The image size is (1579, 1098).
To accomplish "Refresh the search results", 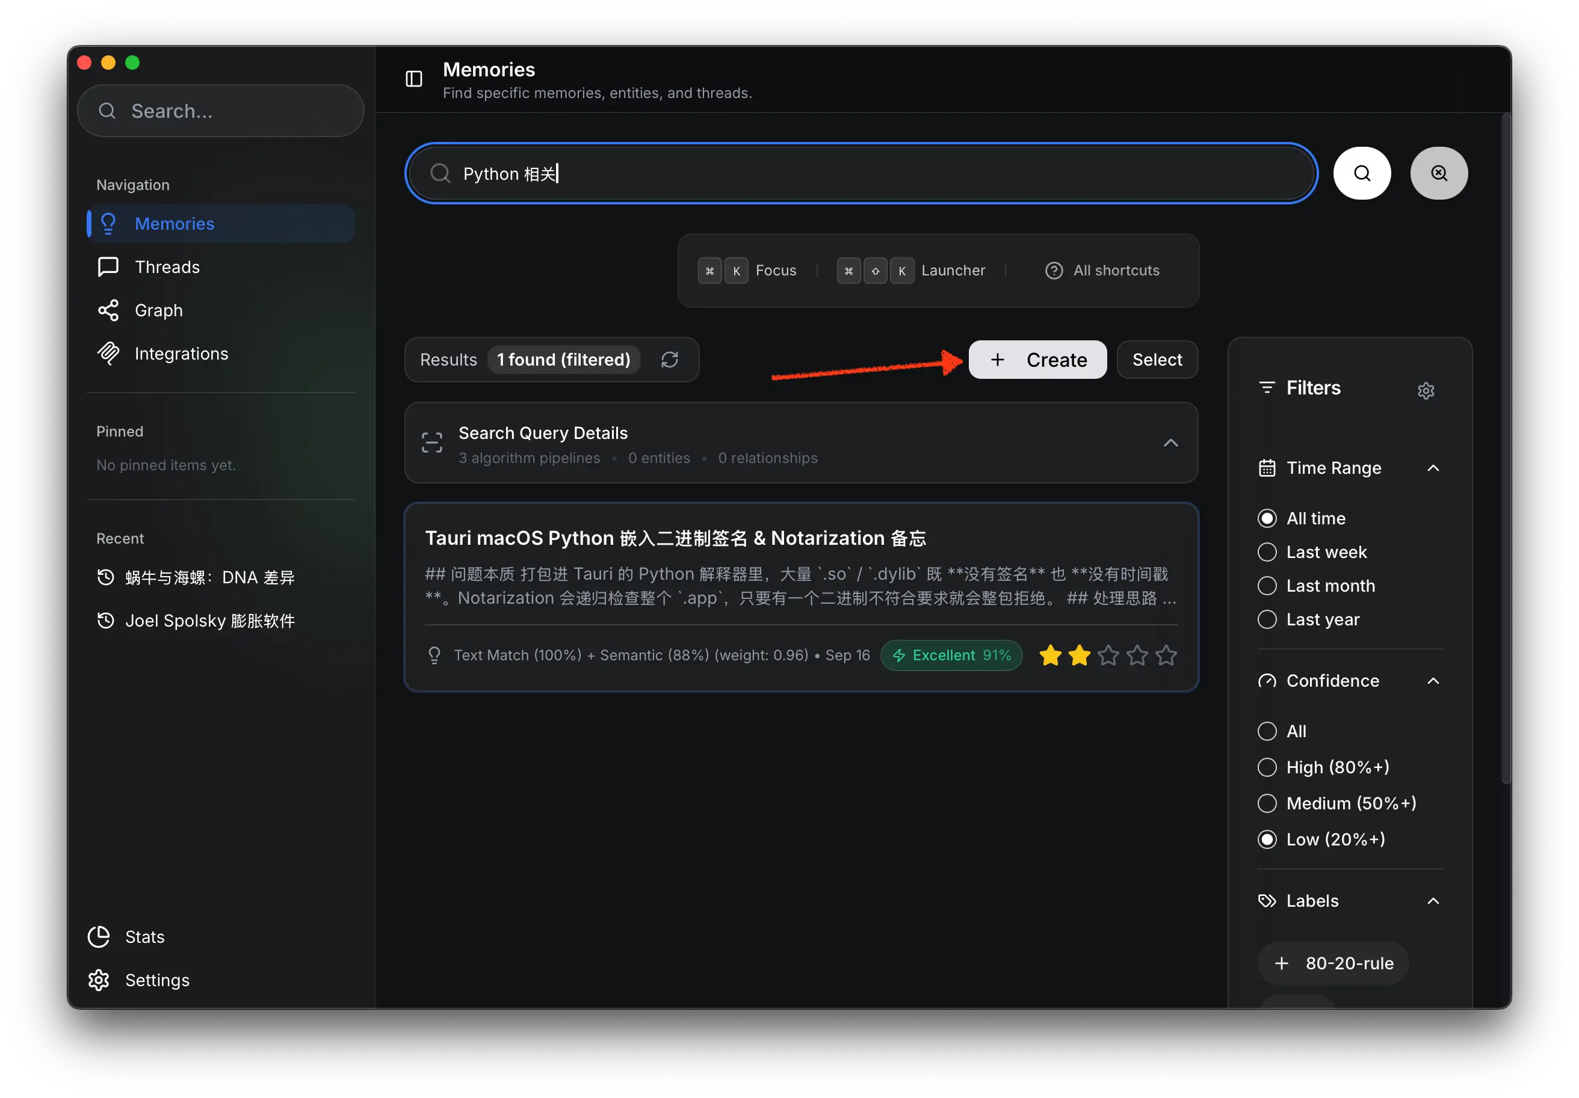I will [x=669, y=360].
